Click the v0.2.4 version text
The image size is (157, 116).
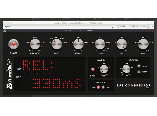148,88
